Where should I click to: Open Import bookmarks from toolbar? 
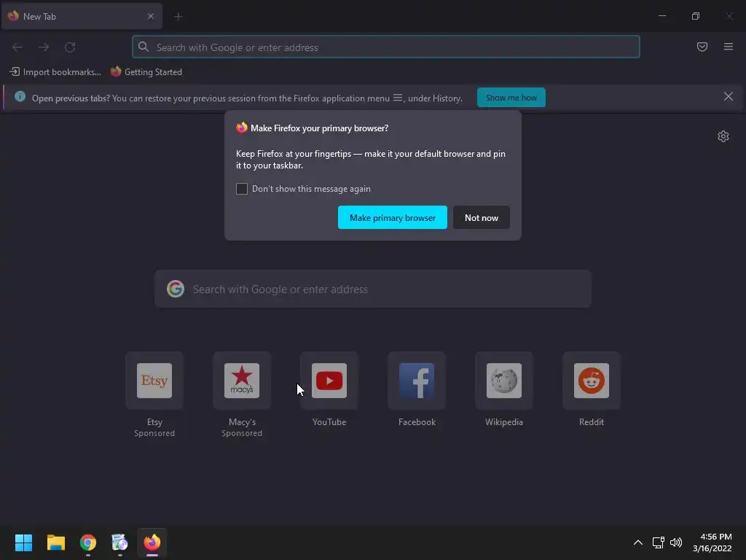point(55,72)
